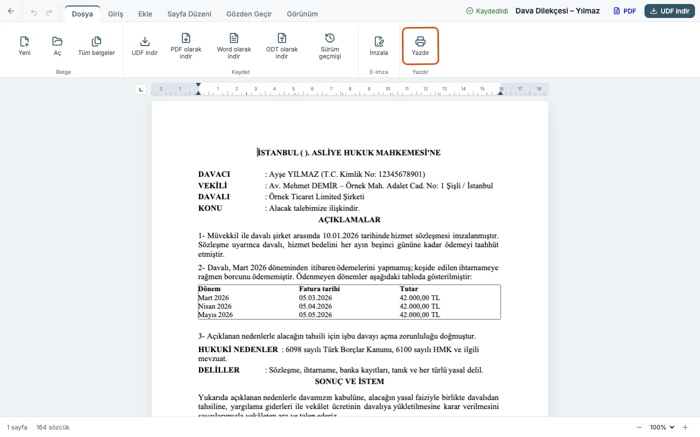Open the Gözden Geçir tab
The width and height of the screenshot is (700, 437).
click(x=249, y=14)
